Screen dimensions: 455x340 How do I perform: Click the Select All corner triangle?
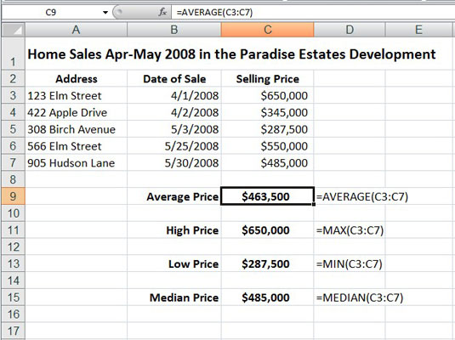pos(14,30)
